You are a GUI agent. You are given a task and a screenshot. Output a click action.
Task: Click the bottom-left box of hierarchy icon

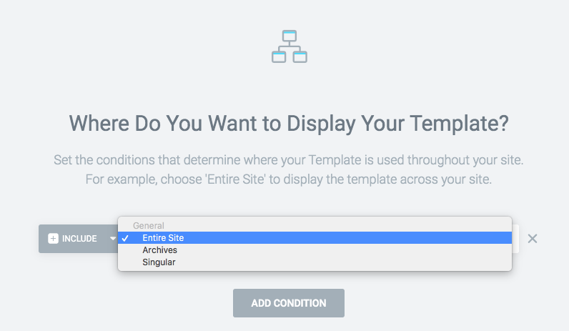(279, 57)
